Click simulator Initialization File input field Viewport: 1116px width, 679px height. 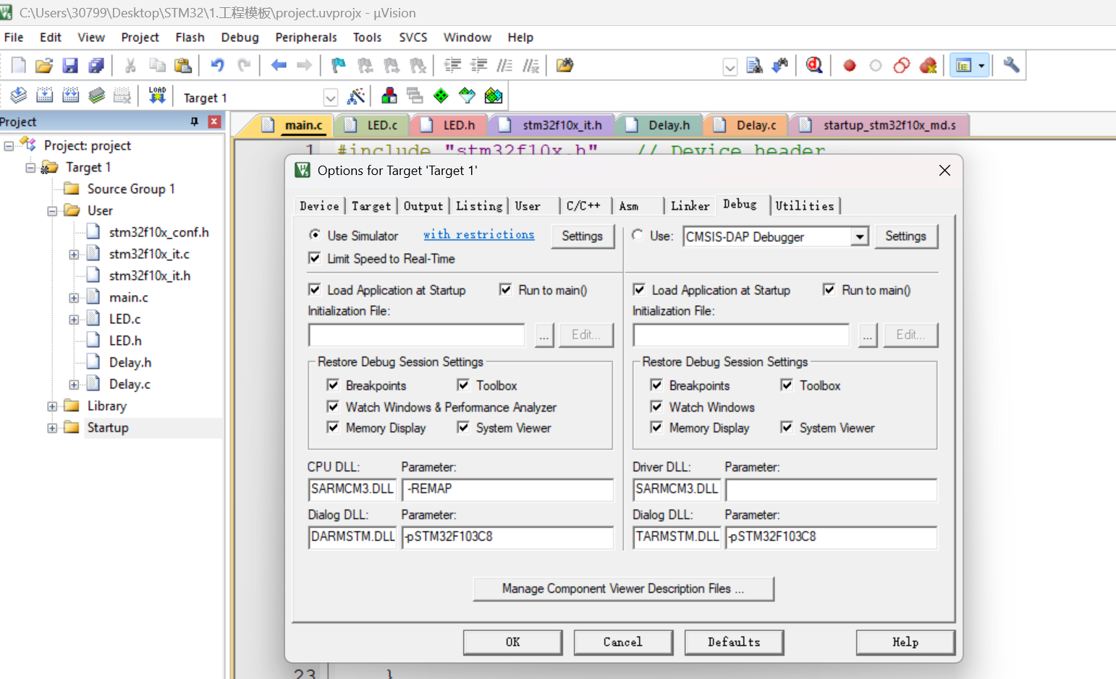pos(417,335)
